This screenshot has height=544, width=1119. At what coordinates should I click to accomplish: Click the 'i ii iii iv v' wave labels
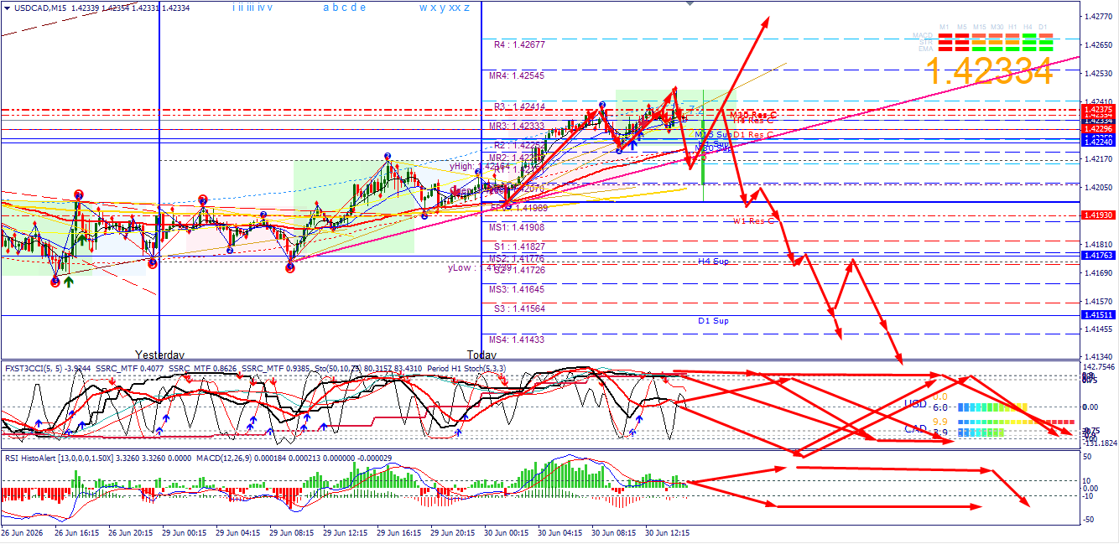pos(252,8)
